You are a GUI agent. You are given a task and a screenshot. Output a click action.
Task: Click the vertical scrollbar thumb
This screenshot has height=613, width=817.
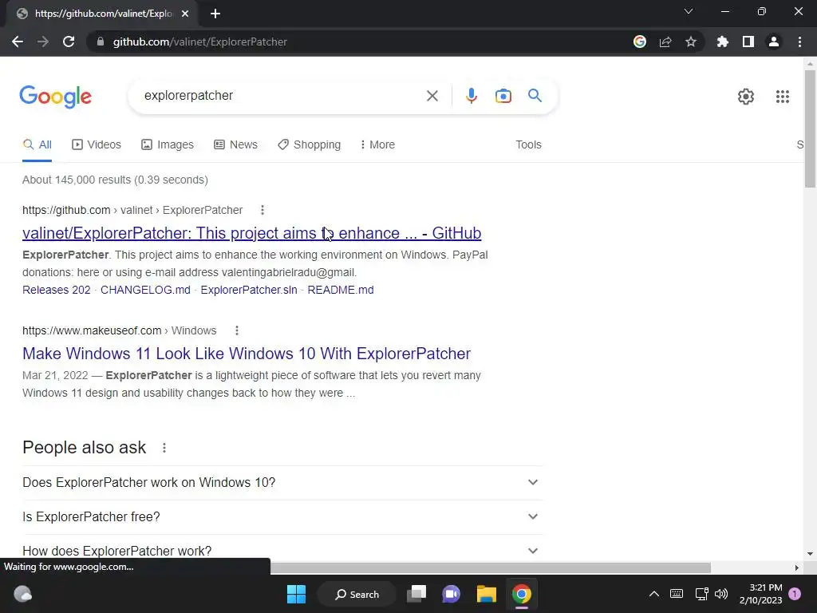[x=810, y=129]
